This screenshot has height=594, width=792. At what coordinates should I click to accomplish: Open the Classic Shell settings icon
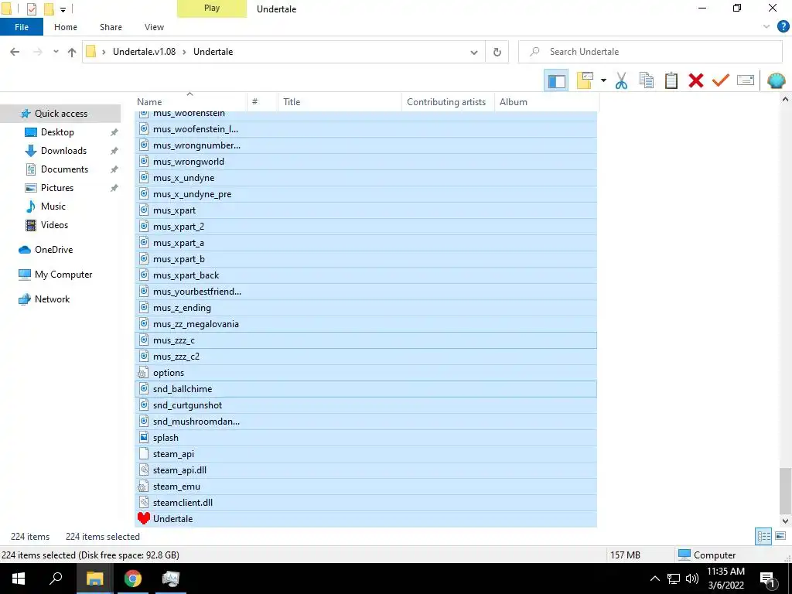(x=776, y=80)
